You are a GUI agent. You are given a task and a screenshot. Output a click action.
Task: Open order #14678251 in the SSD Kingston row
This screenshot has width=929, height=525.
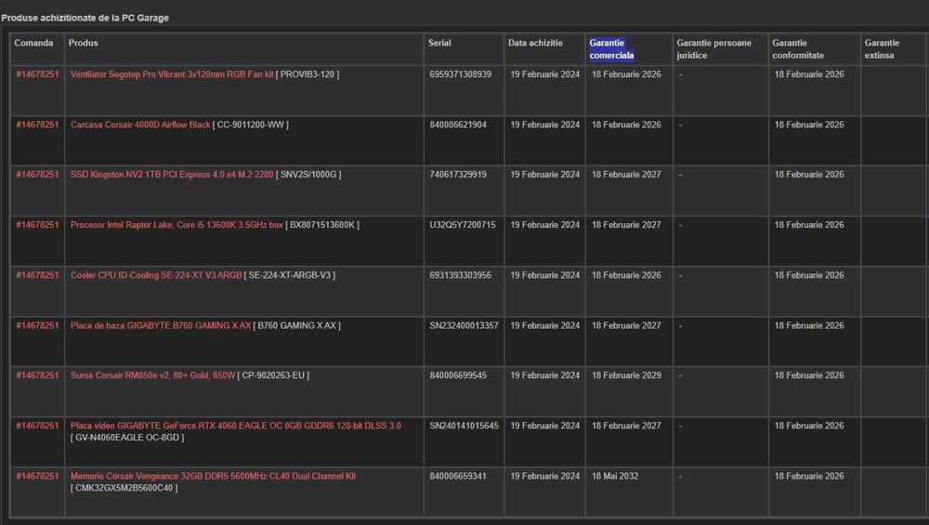pyautogui.click(x=37, y=174)
